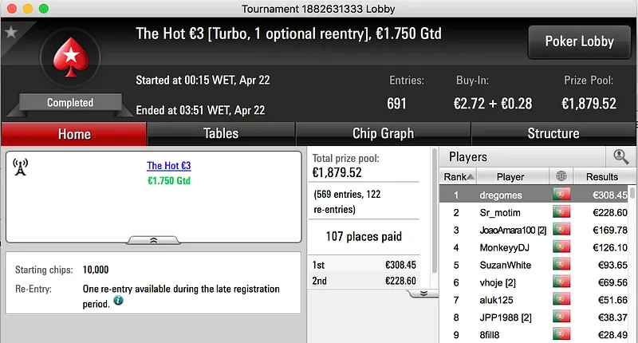Click the globe country column header
This screenshot has height=343, width=638.
click(561, 176)
